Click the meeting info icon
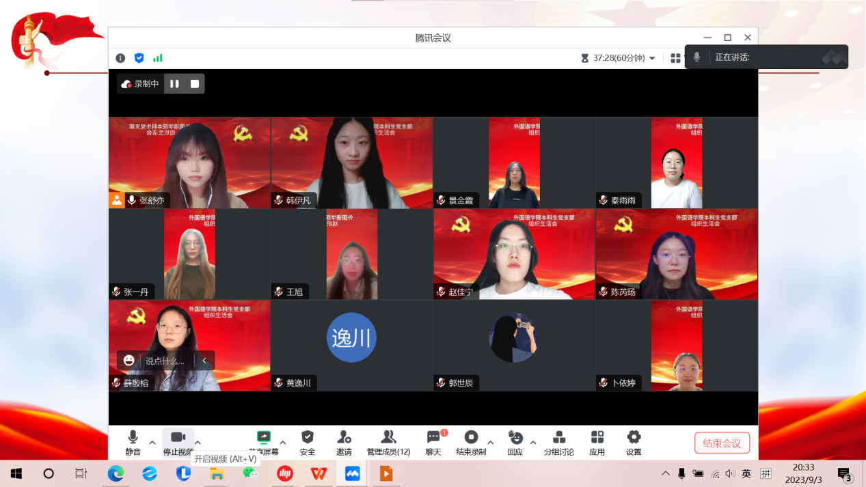866x487 pixels. pos(120,58)
